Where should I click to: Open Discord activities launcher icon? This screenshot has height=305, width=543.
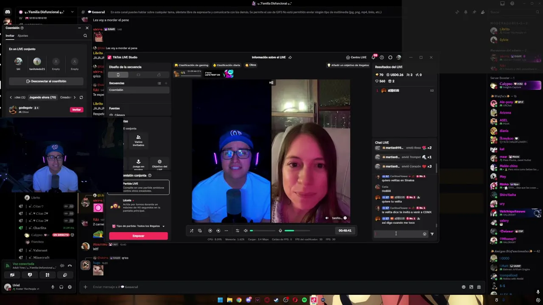tap(48, 275)
